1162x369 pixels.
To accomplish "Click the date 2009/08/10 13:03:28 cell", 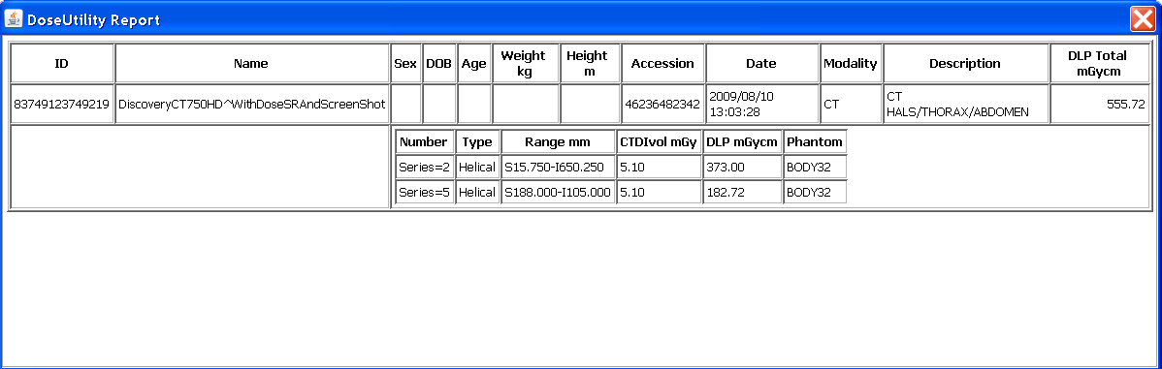I will pos(761,105).
